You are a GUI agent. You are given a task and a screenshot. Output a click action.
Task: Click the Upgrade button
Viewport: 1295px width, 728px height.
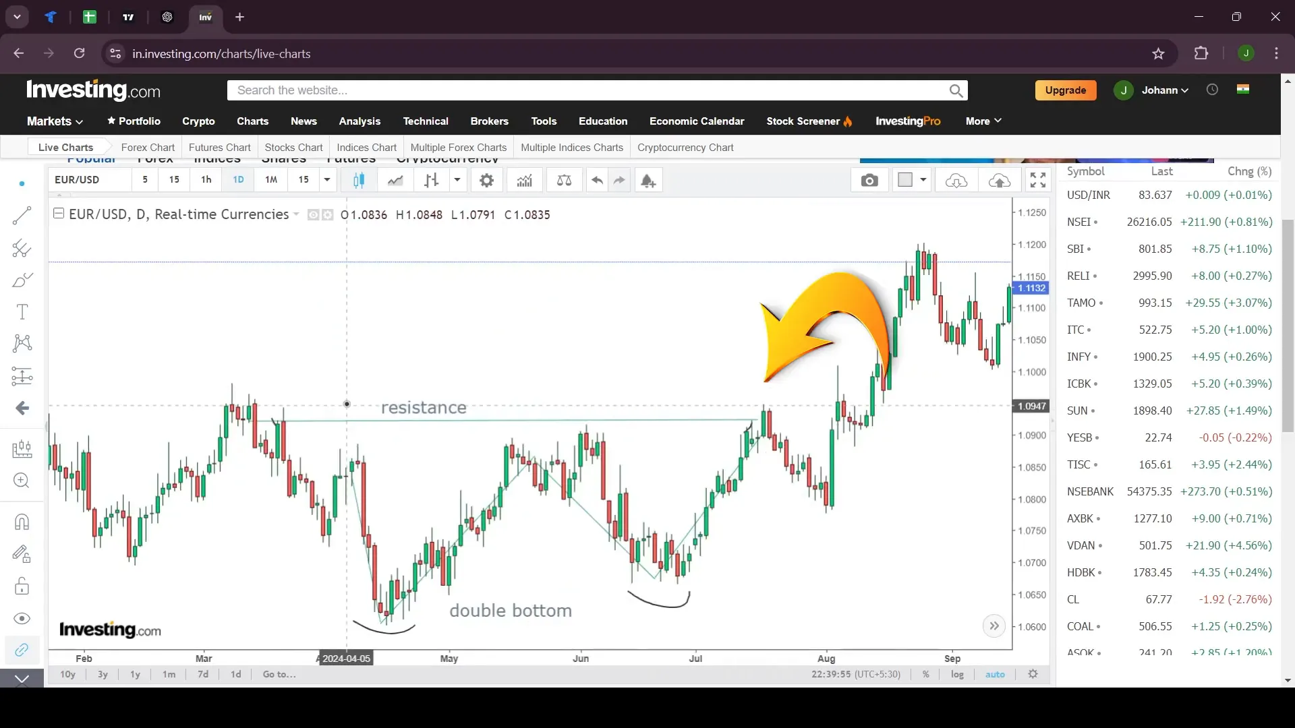1066,90
